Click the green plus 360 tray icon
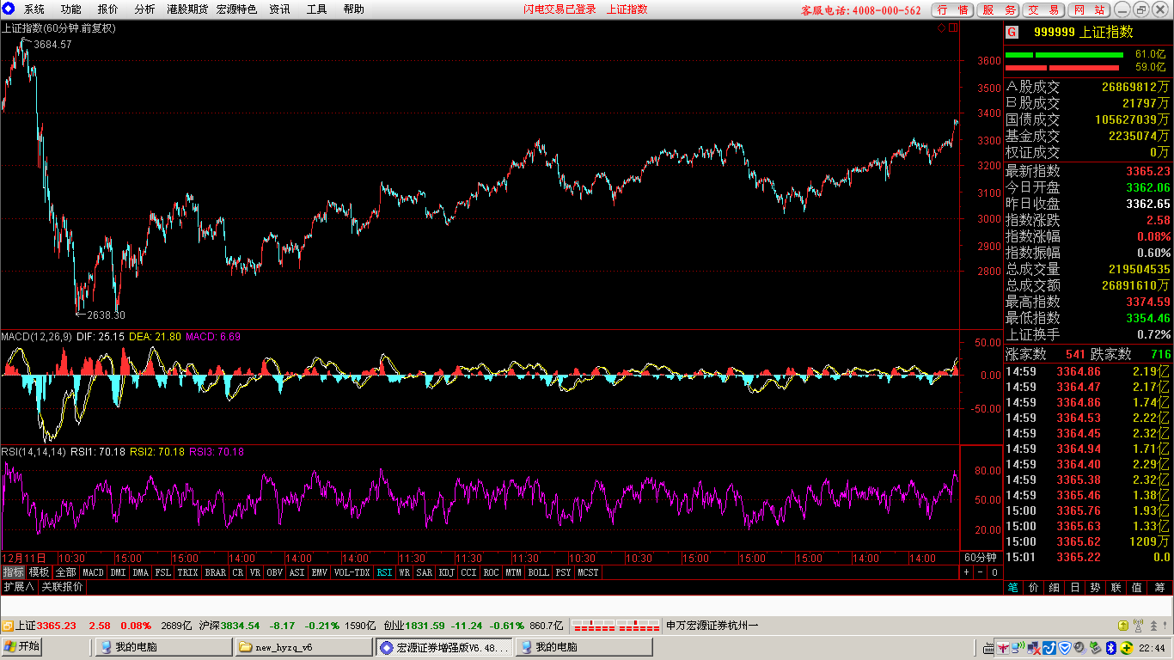Image resolution: width=1174 pixels, height=660 pixels. 1127,647
